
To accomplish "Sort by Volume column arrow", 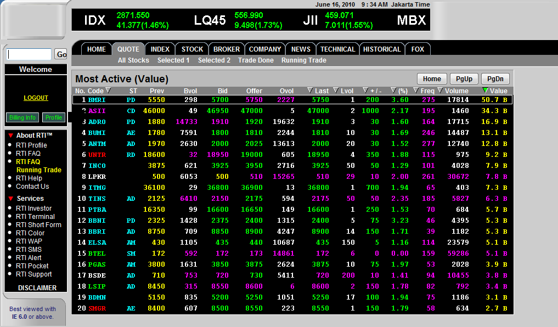I will (440, 91).
